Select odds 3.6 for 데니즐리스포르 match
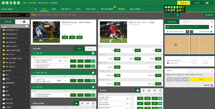215x109 pixels. coord(140,98)
